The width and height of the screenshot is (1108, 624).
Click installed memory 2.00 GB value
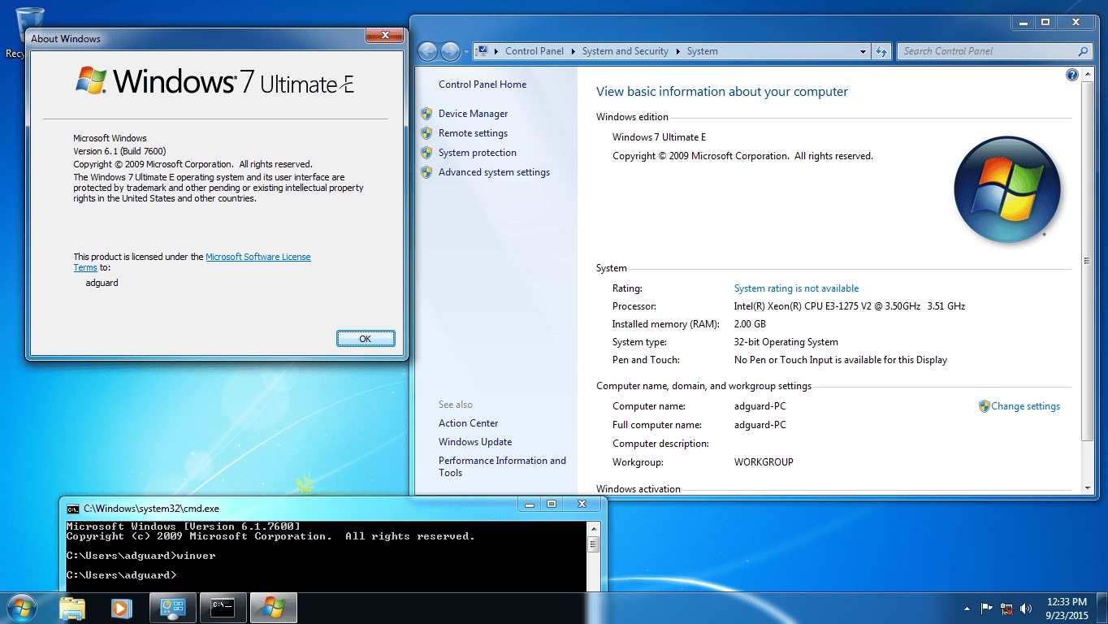click(750, 324)
